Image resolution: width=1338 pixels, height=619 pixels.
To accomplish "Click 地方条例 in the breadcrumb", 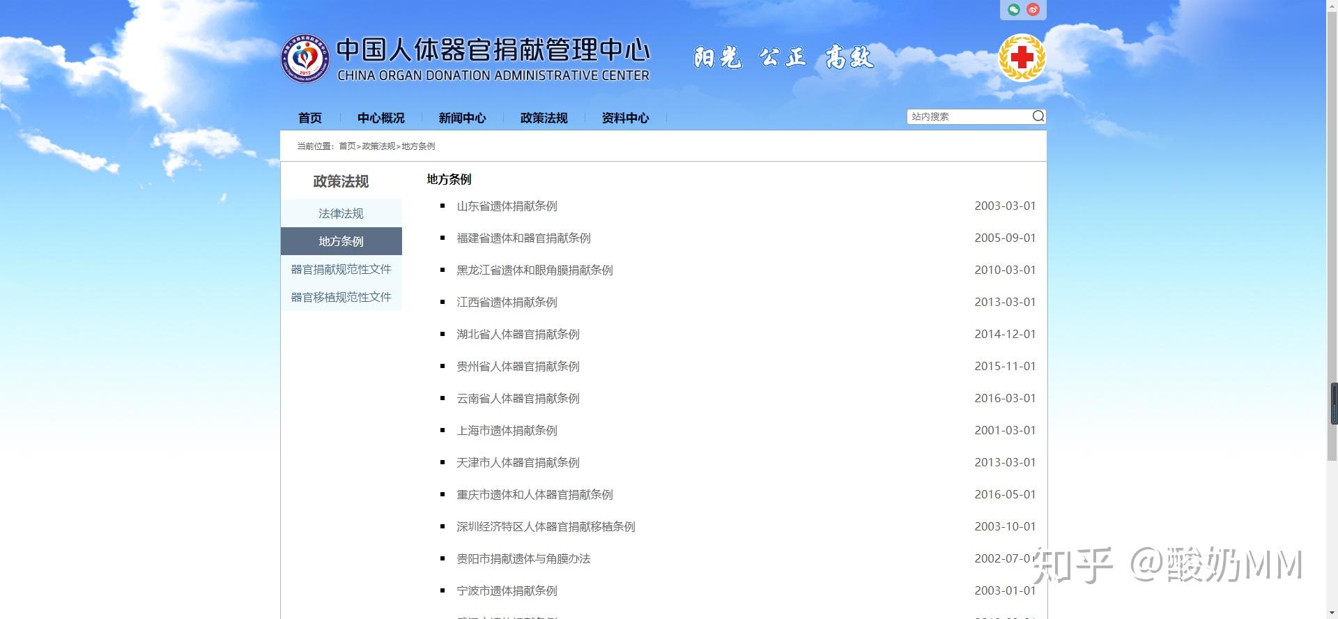I will (418, 146).
